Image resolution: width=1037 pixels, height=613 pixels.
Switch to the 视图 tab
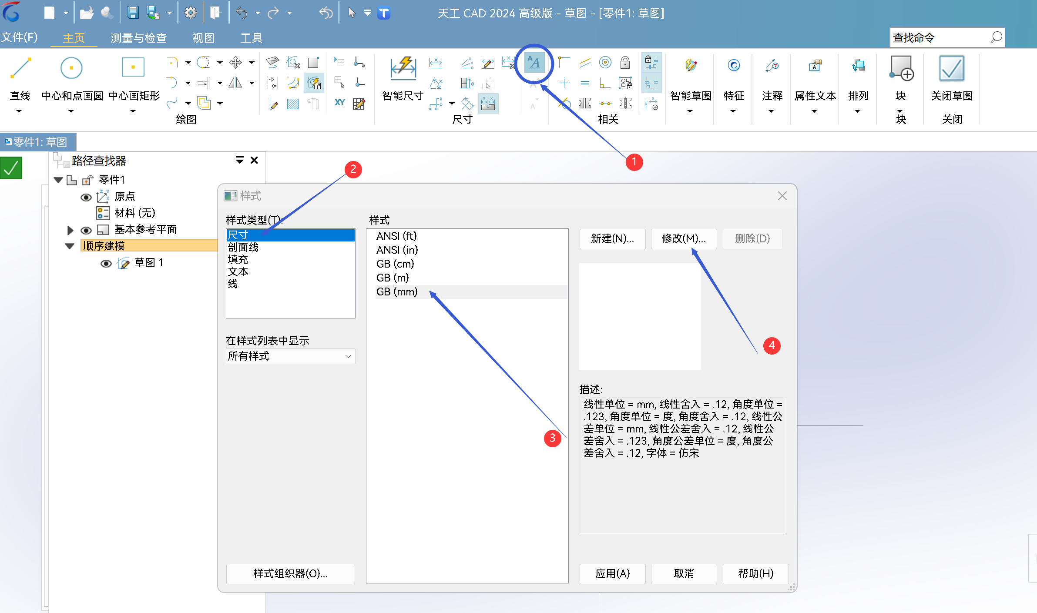[x=203, y=38]
